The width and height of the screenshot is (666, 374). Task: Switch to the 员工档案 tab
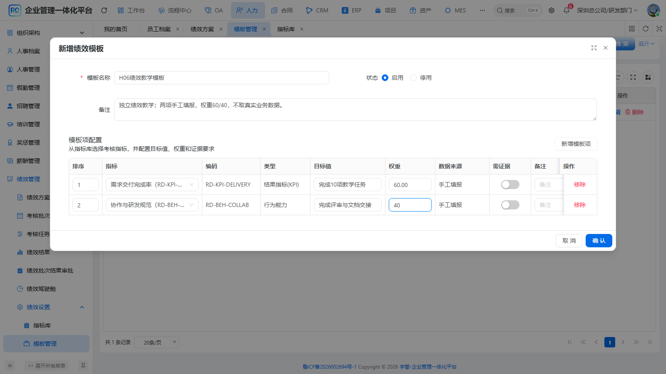(x=159, y=29)
